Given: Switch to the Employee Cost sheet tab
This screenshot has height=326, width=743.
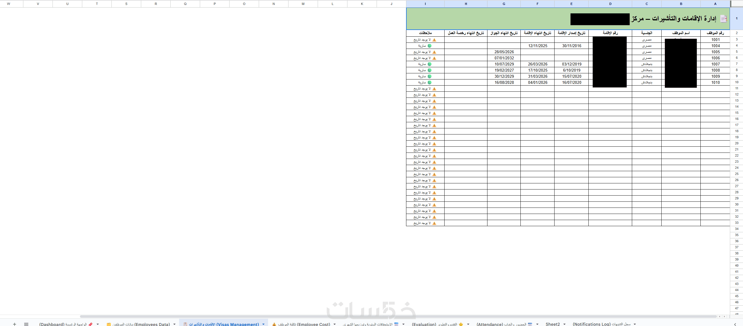Looking at the screenshot, I should pyautogui.click(x=301, y=324).
